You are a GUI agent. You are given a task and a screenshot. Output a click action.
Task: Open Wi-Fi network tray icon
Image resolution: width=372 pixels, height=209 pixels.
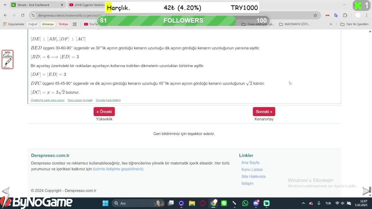337,203
